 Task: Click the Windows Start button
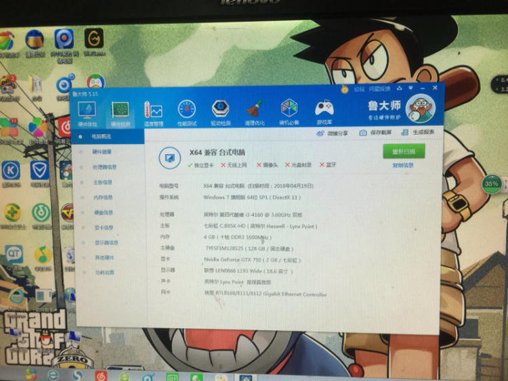[x=30, y=375]
